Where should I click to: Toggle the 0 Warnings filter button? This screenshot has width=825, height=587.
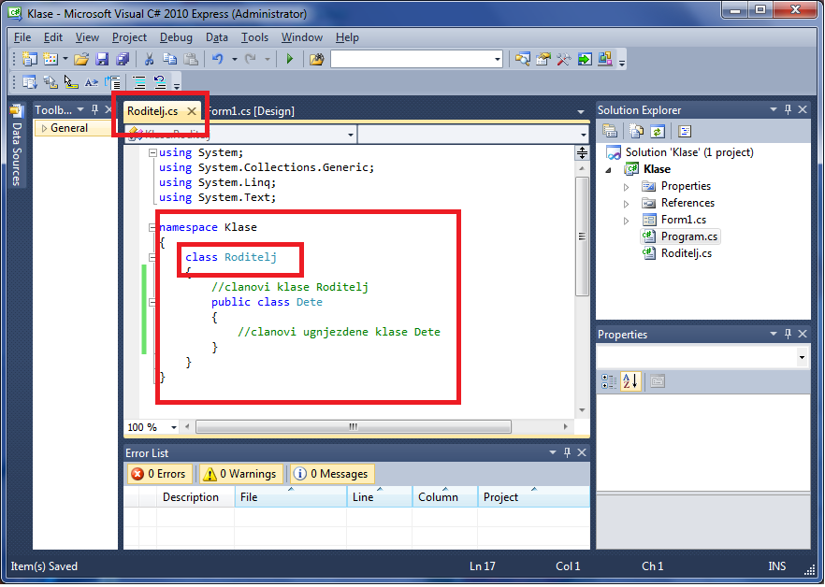[239, 474]
